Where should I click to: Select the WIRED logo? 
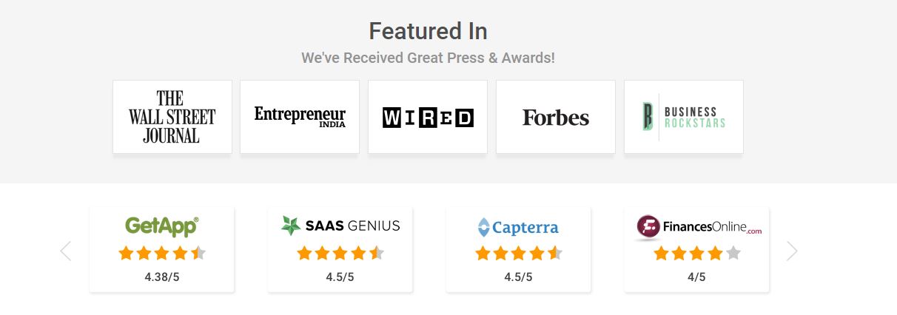click(x=428, y=118)
